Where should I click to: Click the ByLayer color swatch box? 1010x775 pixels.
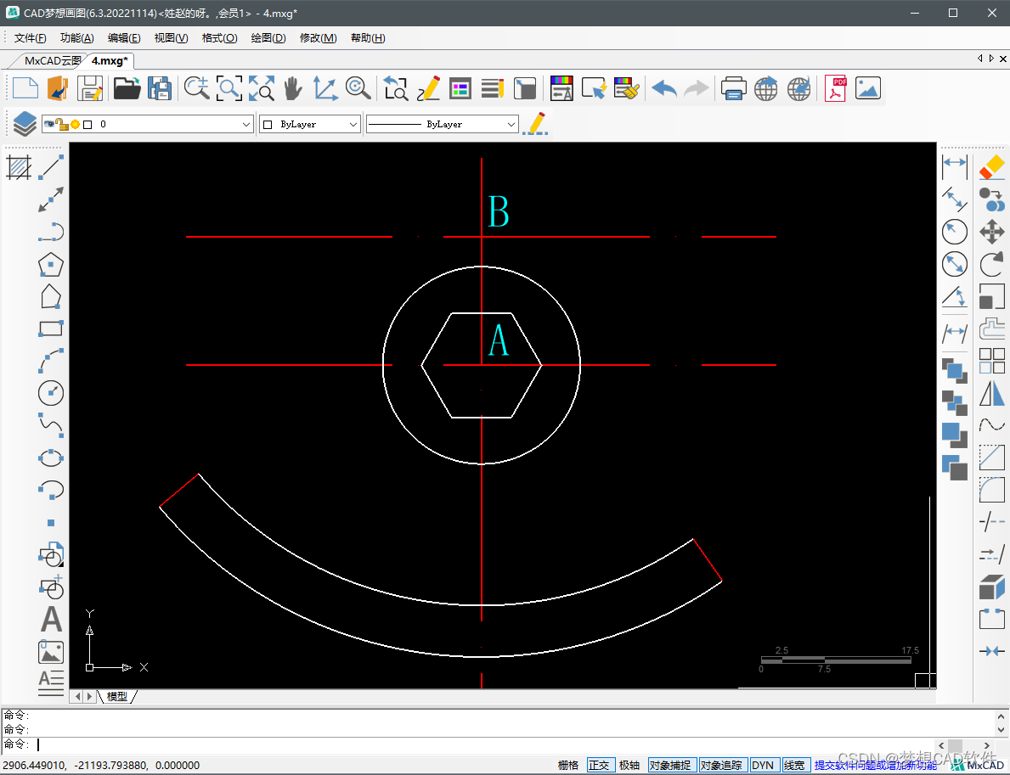pyautogui.click(x=268, y=124)
